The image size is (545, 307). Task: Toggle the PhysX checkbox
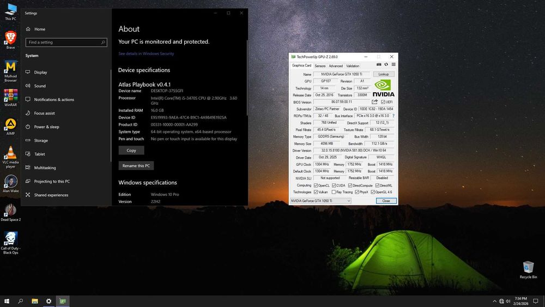tap(357, 192)
